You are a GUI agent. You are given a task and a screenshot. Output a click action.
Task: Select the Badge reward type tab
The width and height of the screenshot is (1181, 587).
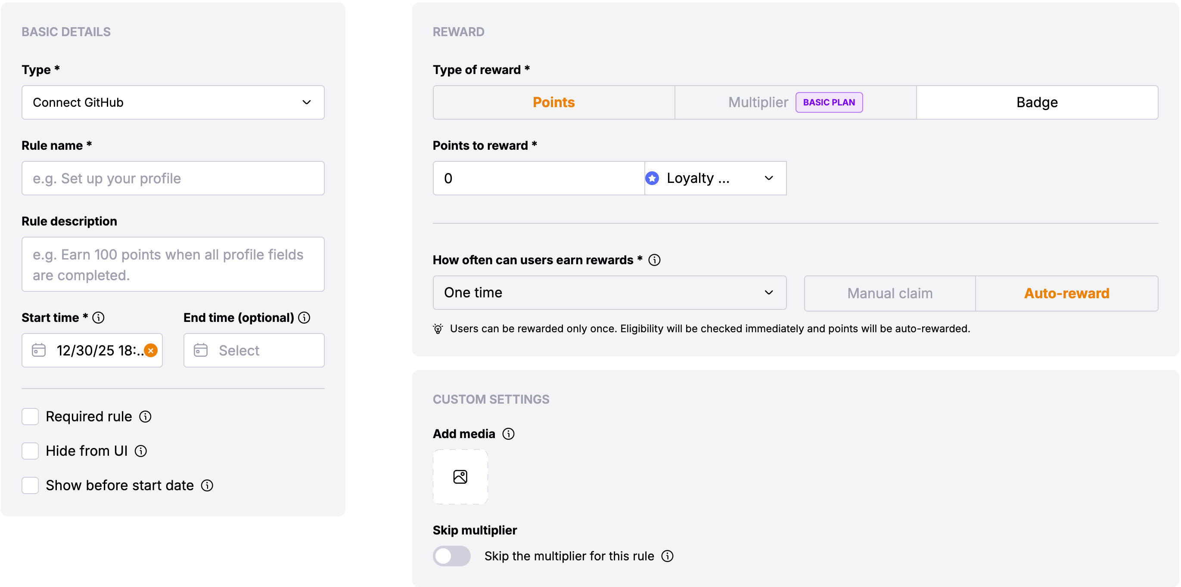click(1037, 102)
